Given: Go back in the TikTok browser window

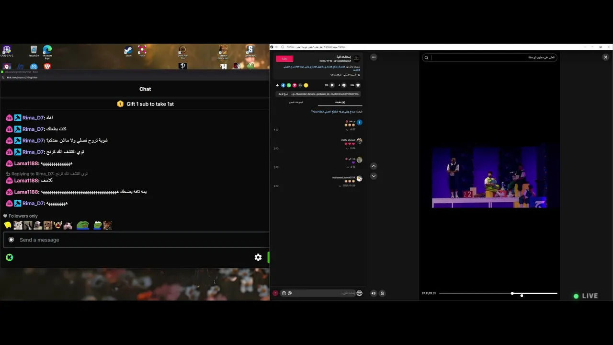Looking at the screenshot, I should tap(277, 47).
